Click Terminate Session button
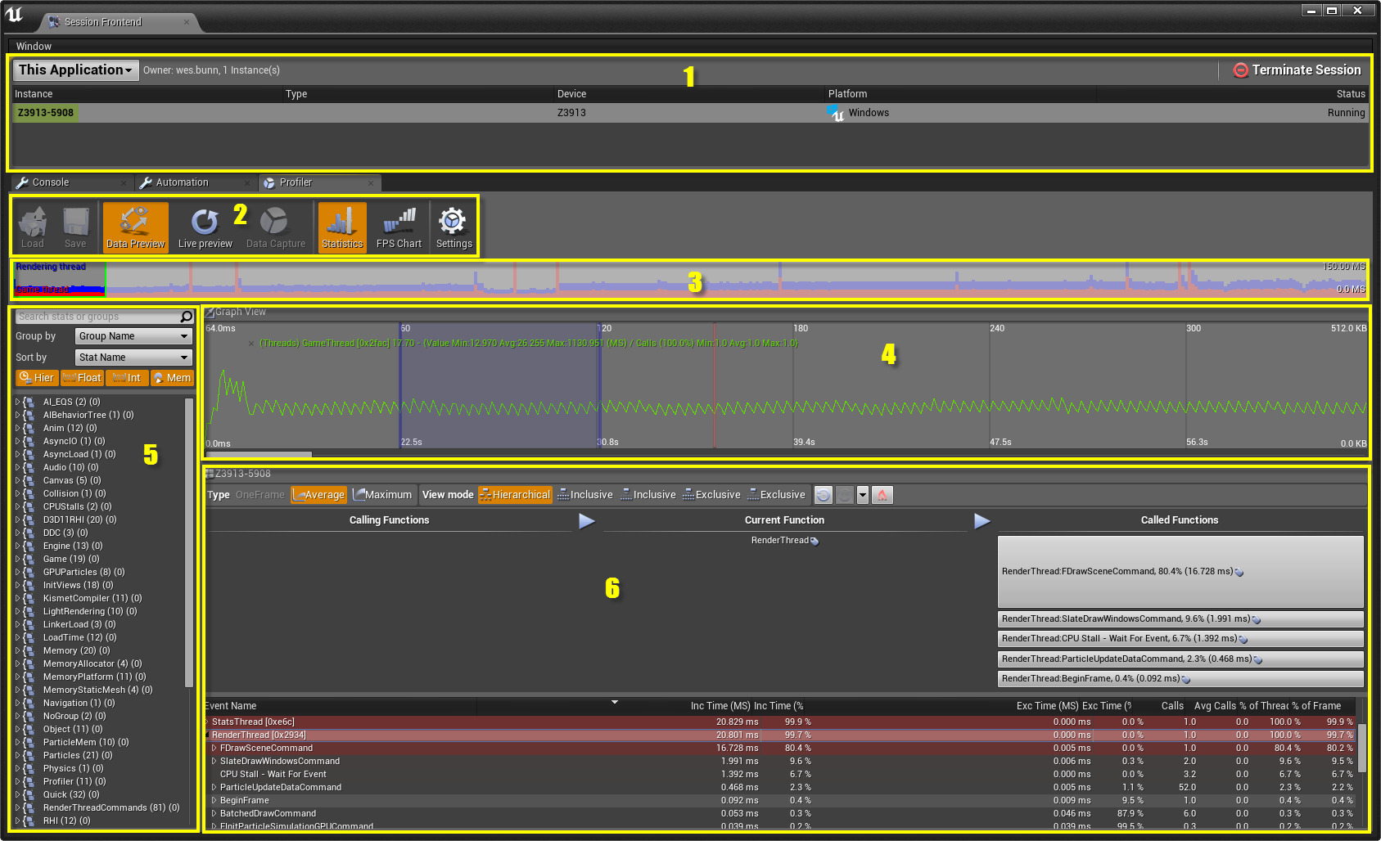The height and width of the screenshot is (841, 1381). click(1297, 70)
